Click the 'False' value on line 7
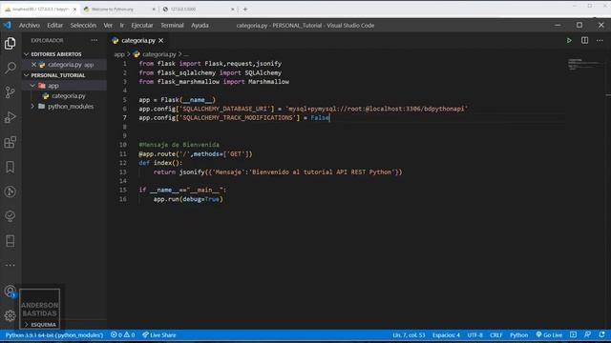The width and height of the screenshot is (611, 343). [320, 118]
